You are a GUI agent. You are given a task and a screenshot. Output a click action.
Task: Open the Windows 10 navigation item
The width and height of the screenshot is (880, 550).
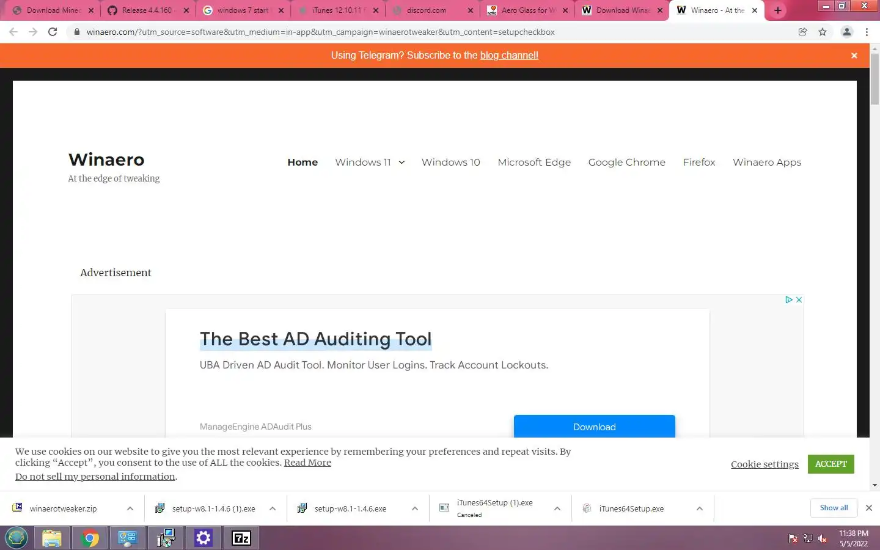point(451,163)
